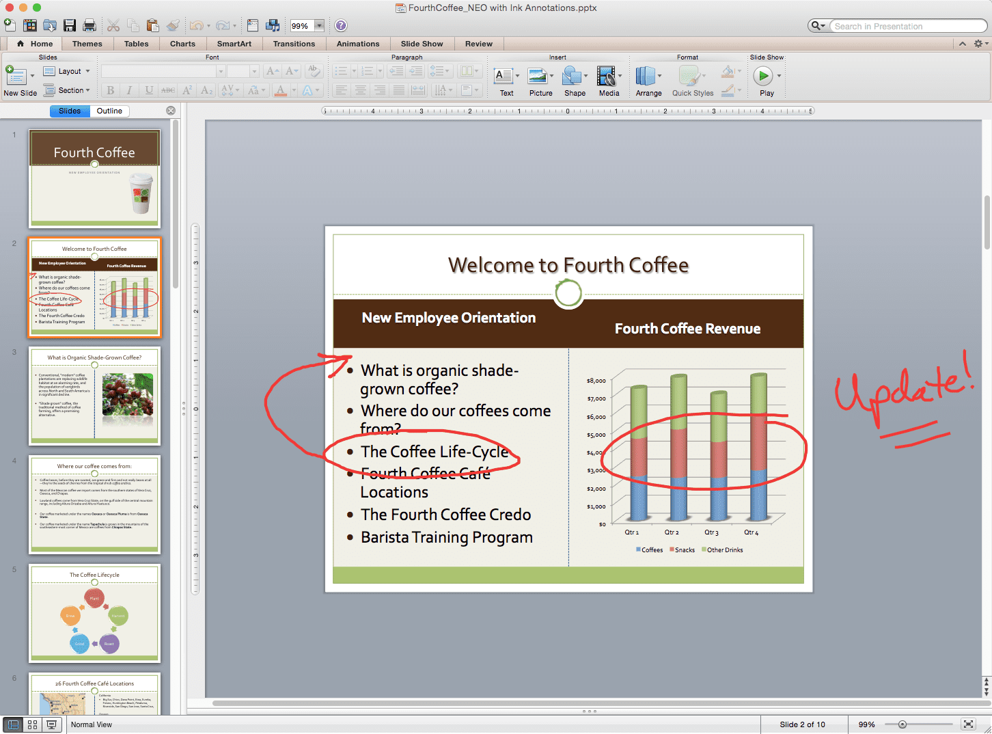The height and width of the screenshot is (734, 992).
Task: Click the Paste clipboard icon
Action: click(x=153, y=25)
